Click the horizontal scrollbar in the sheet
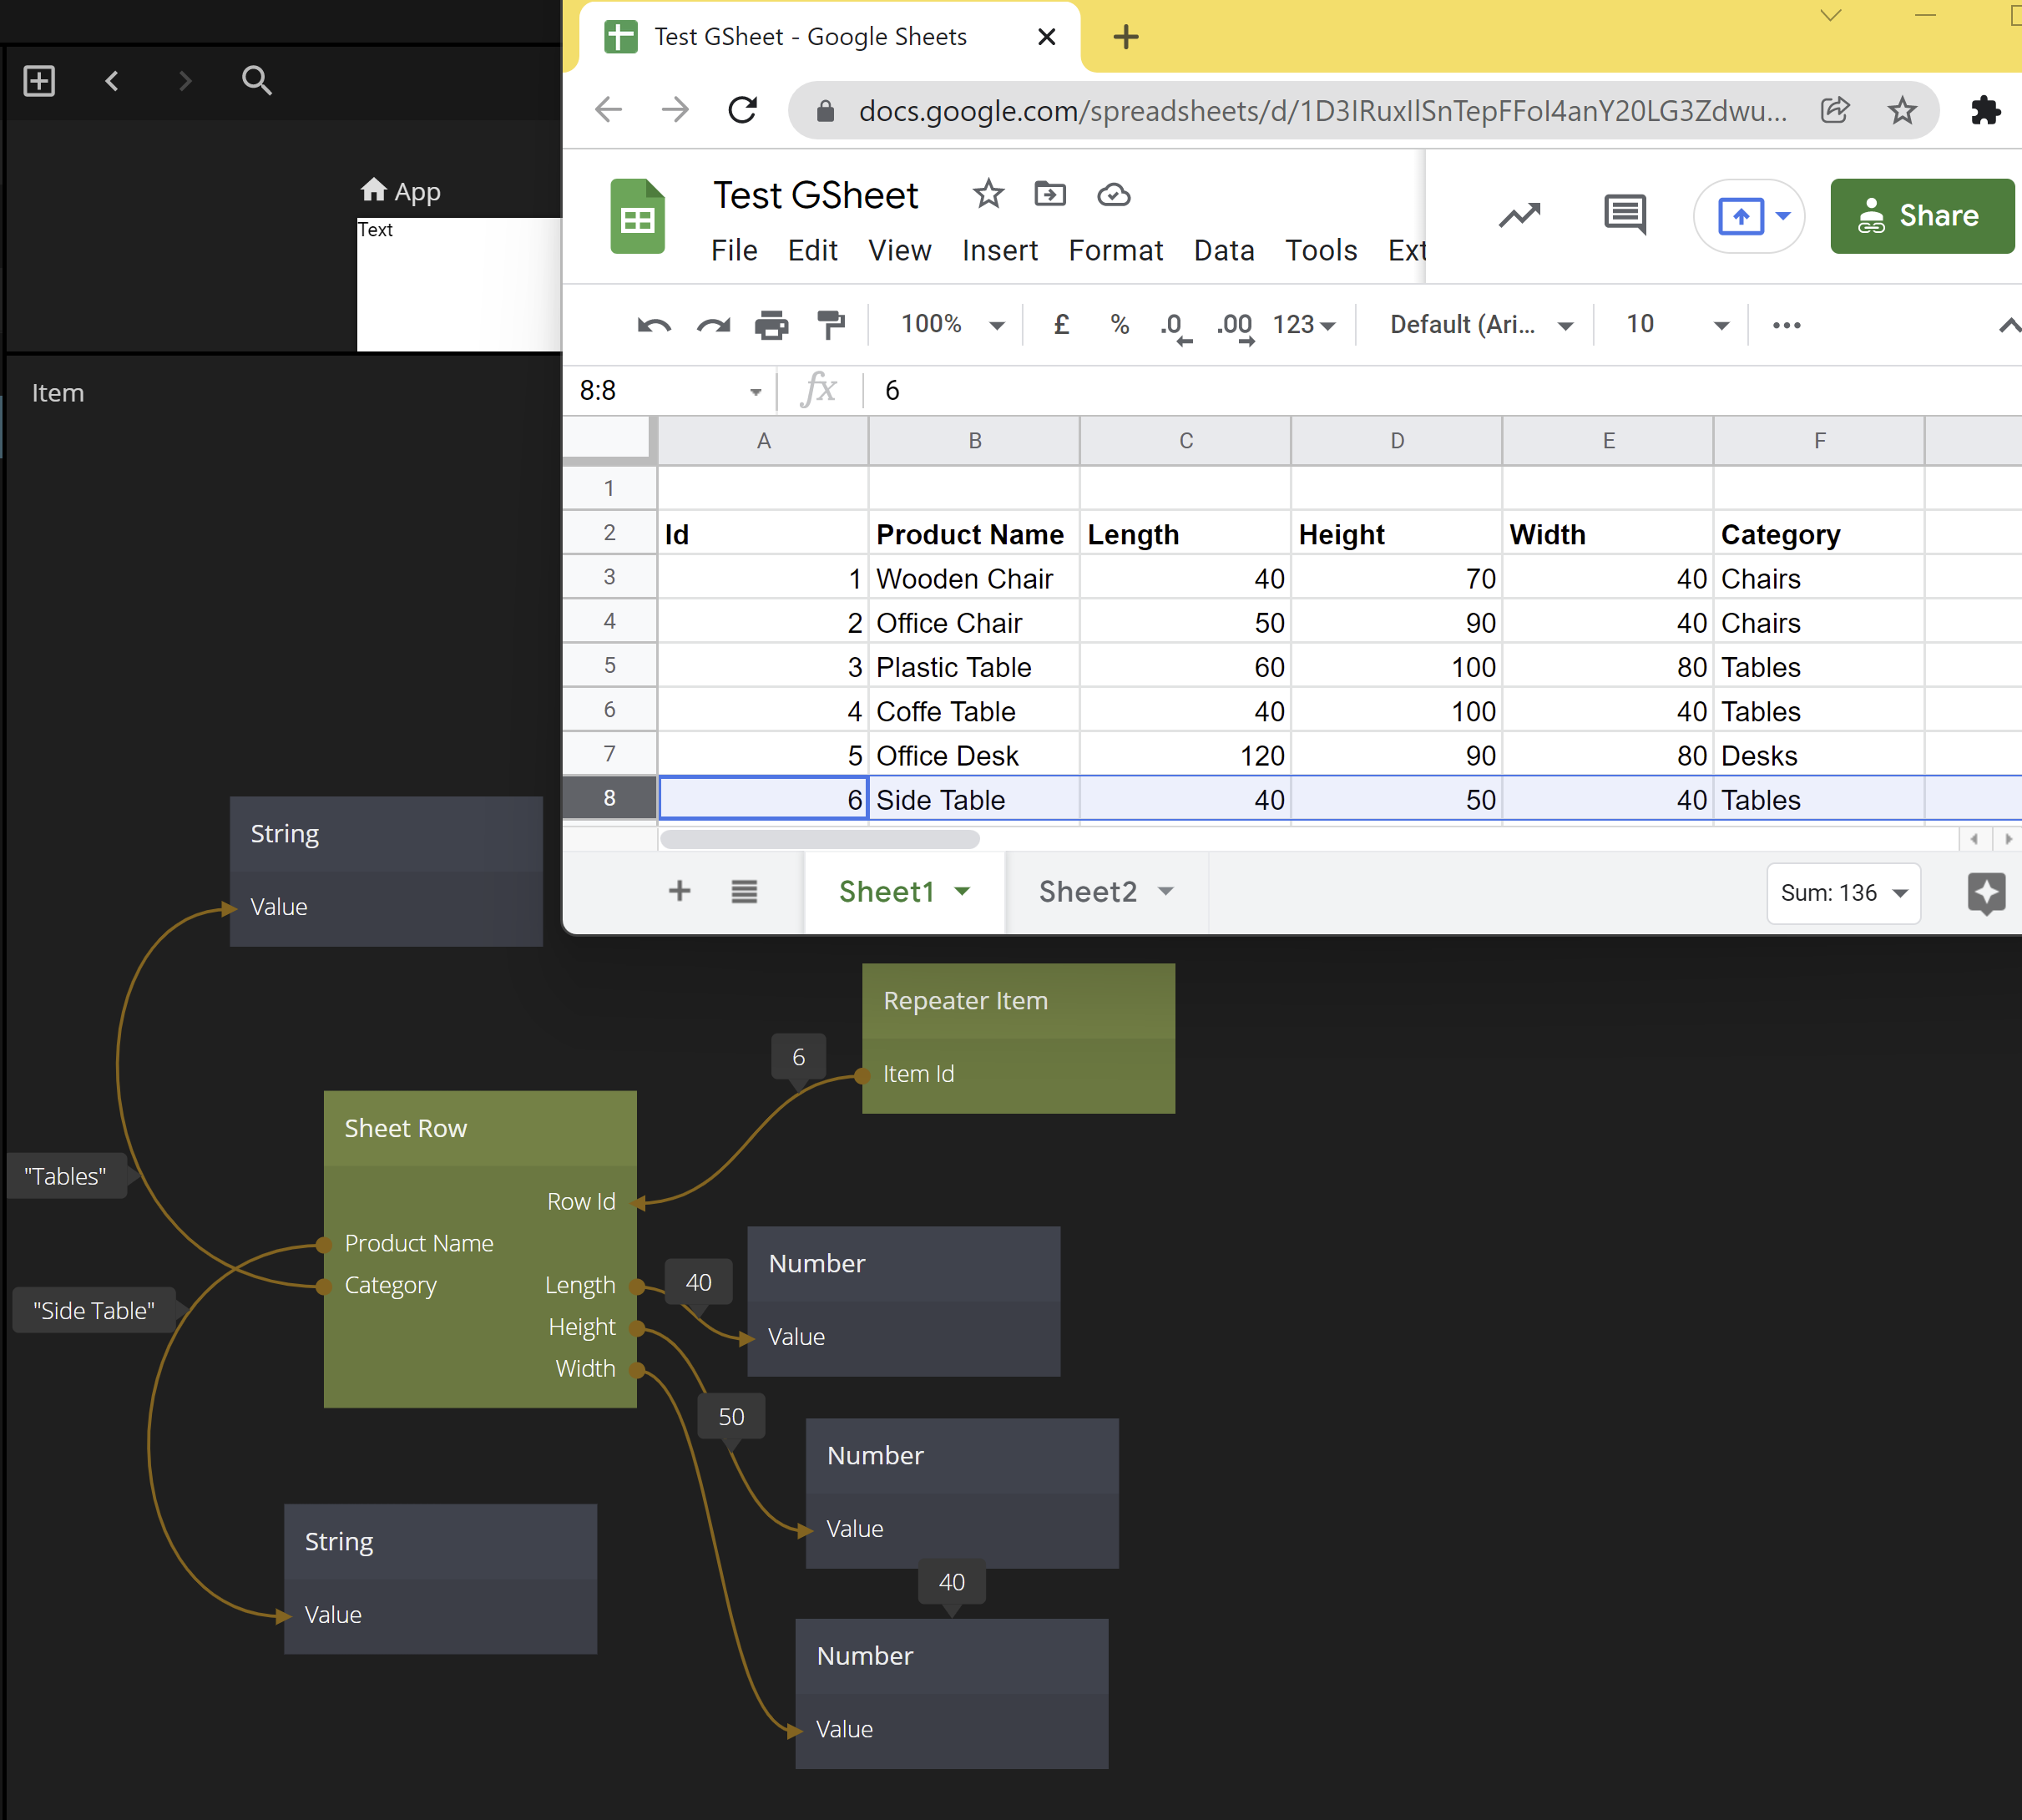The image size is (2022, 1820). click(820, 839)
